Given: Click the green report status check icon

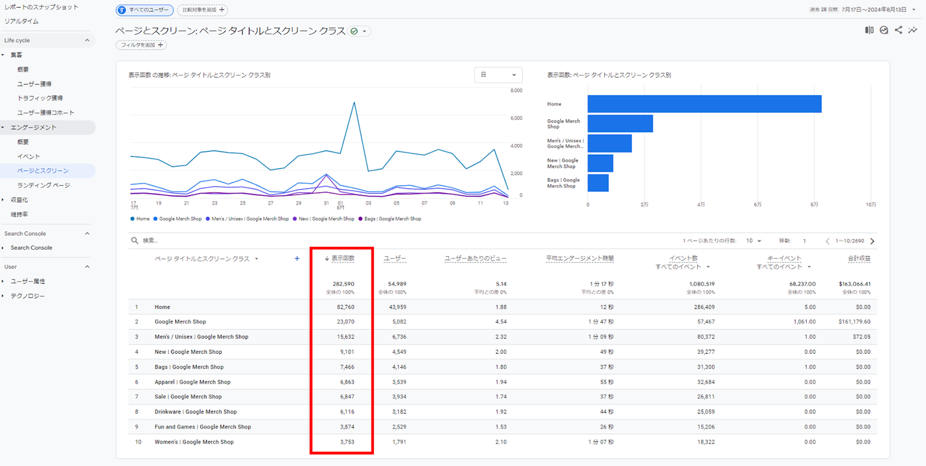Looking at the screenshot, I should (354, 31).
